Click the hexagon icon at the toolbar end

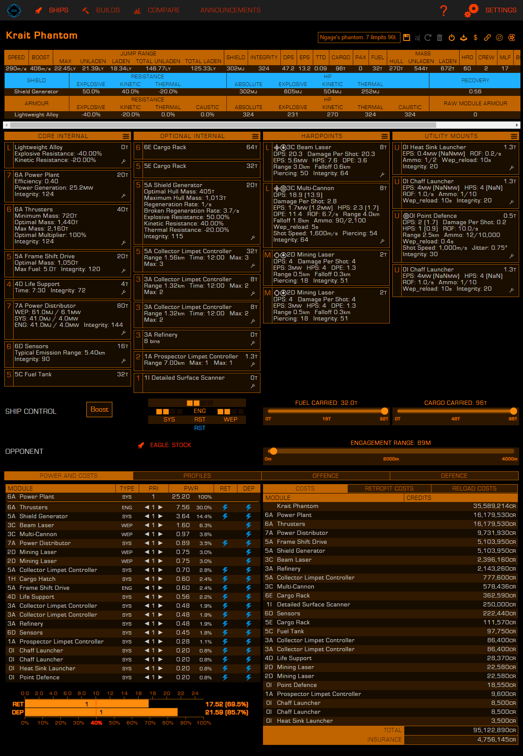pyautogui.click(x=511, y=38)
